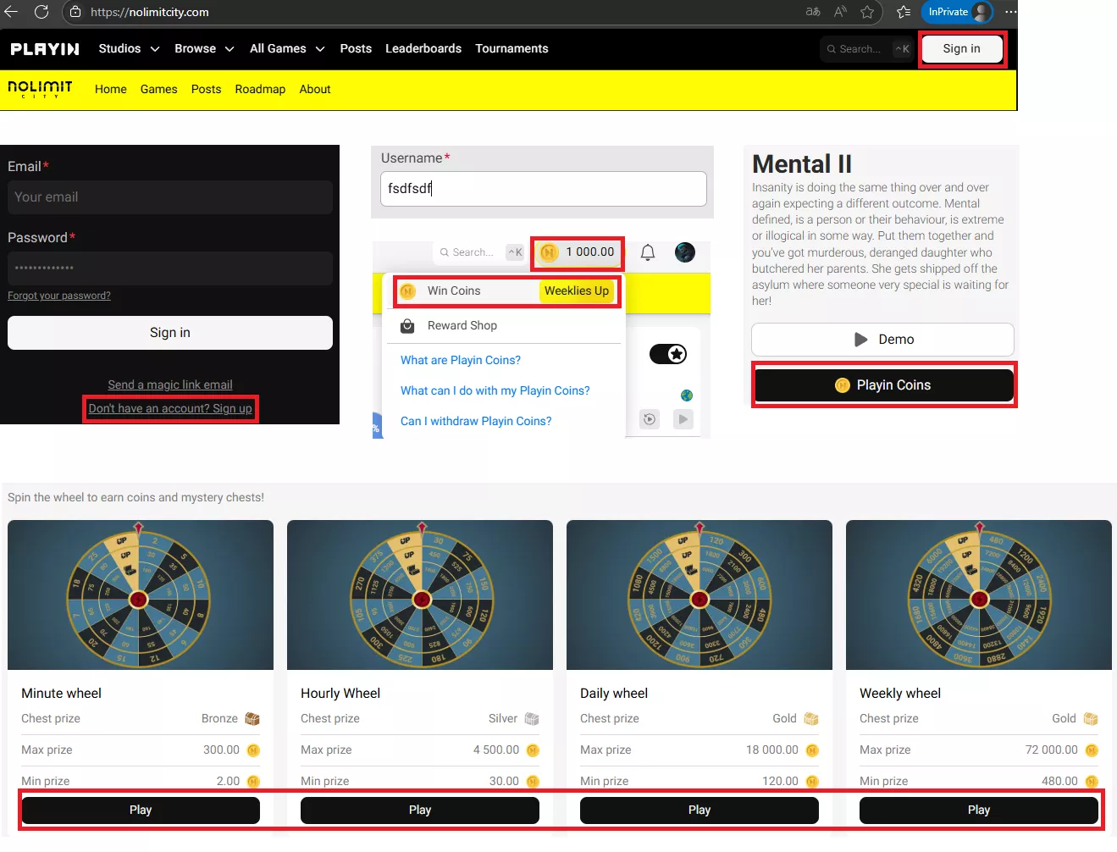
Task: Expand the Studios dropdown
Action: [x=129, y=49]
